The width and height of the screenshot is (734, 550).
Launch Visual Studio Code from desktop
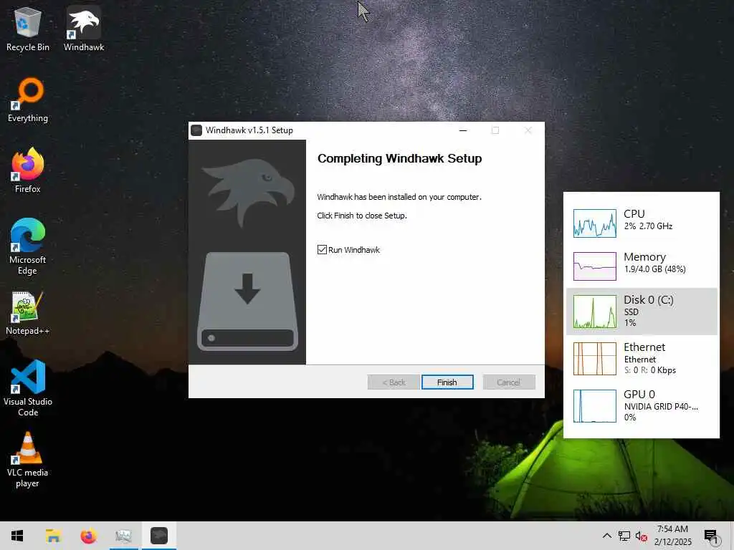click(28, 388)
